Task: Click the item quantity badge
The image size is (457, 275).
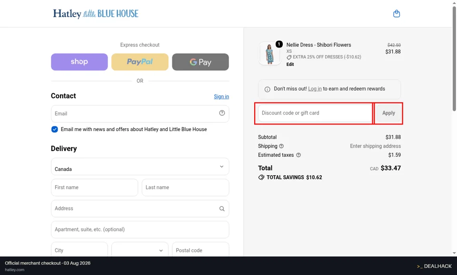Action: tap(279, 44)
